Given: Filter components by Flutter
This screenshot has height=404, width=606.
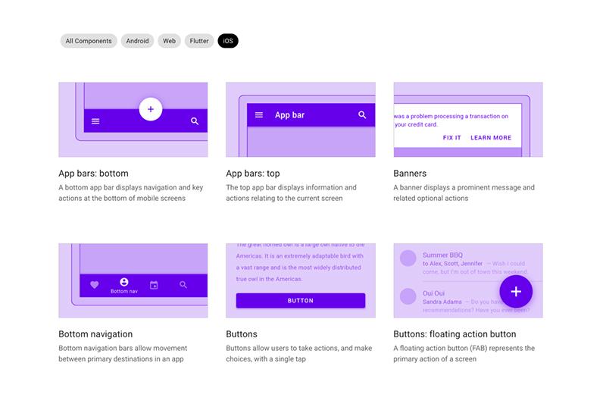Looking at the screenshot, I should point(199,41).
